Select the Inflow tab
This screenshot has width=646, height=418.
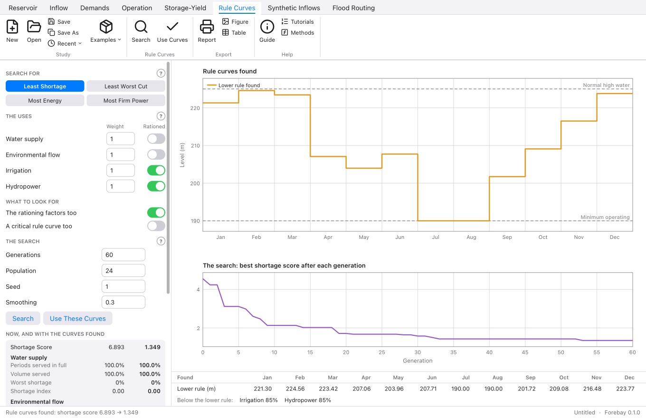click(59, 8)
